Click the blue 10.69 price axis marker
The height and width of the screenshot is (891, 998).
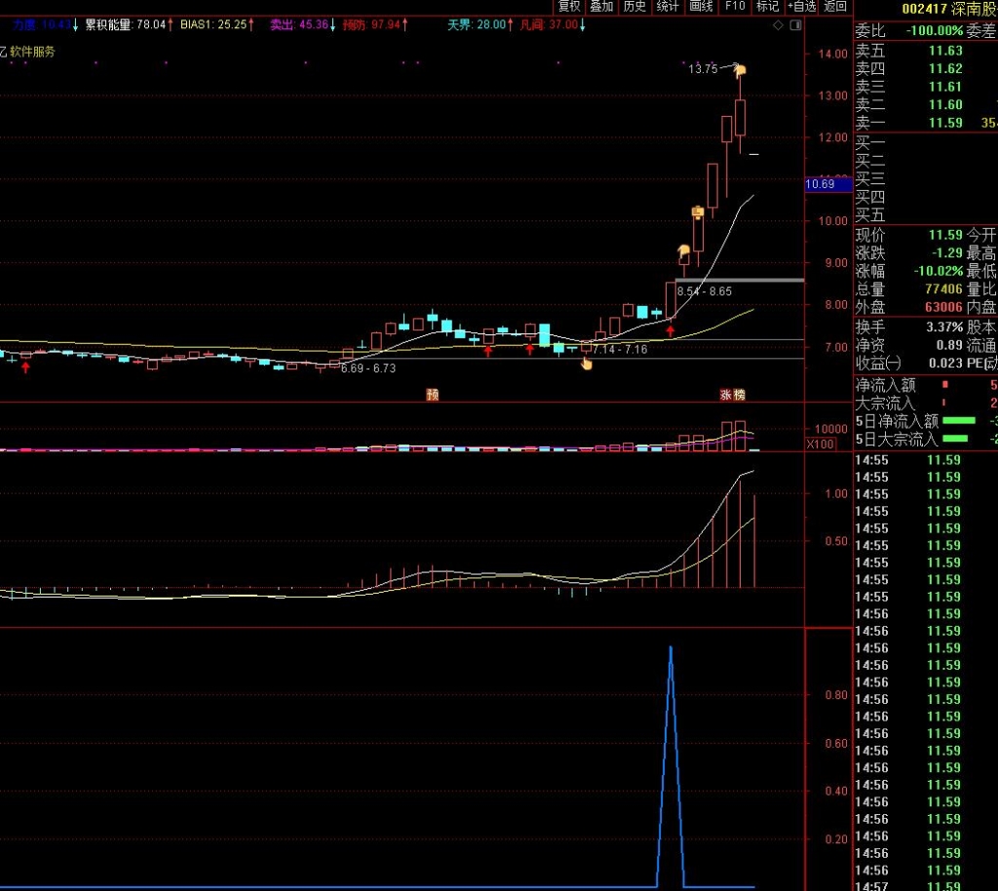pos(820,184)
